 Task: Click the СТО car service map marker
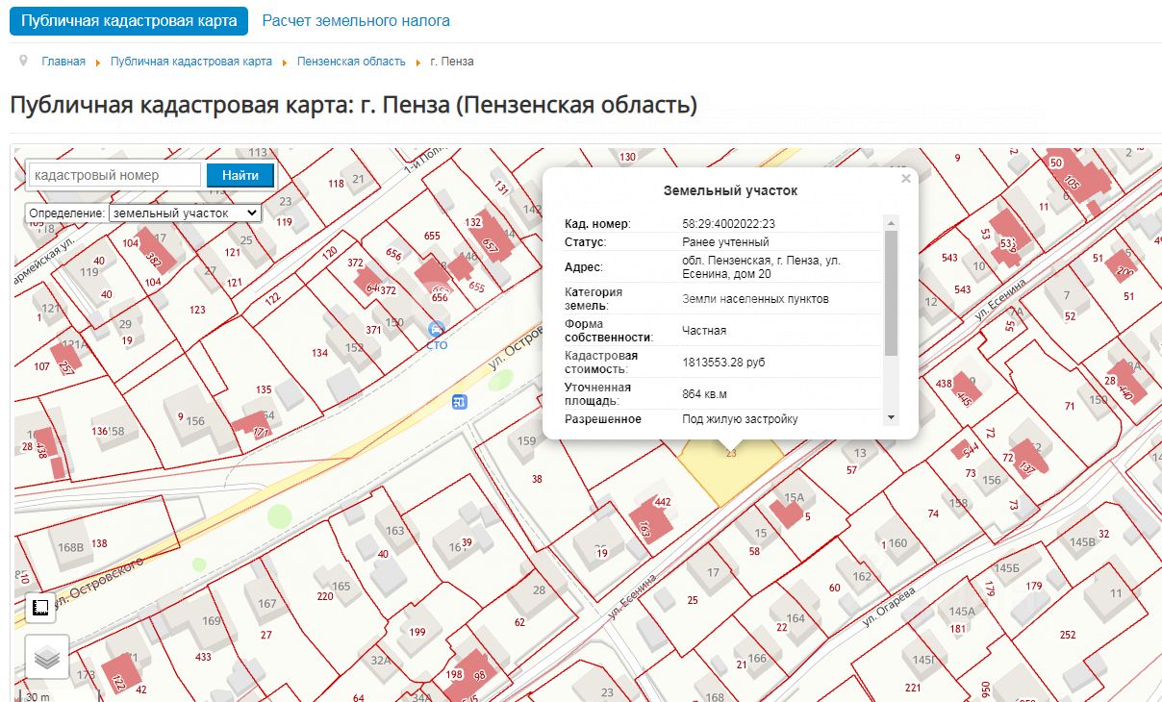point(437,330)
